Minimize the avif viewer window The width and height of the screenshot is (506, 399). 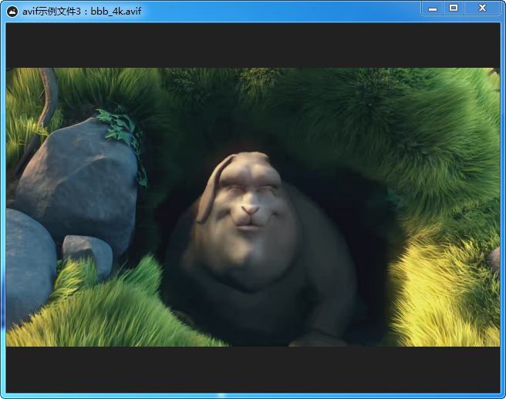tap(433, 8)
